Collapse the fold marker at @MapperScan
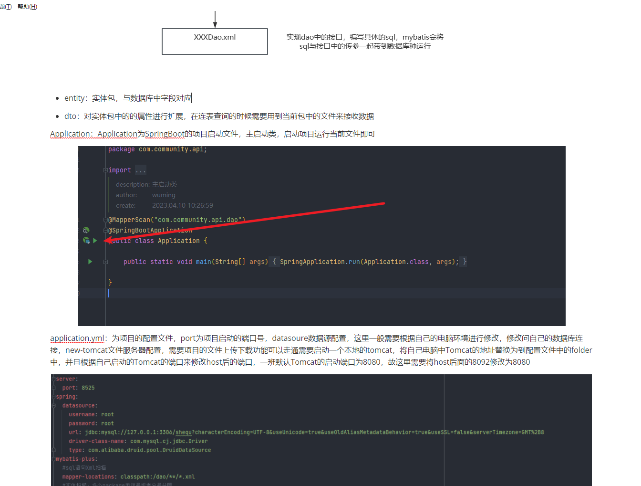Image resolution: width=641 pixels, height=486 pixels. pos(105,220)
